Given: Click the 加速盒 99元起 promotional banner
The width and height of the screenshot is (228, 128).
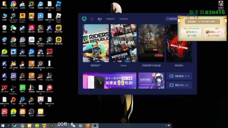Looking at the screenshot, I should coord(109,80).
